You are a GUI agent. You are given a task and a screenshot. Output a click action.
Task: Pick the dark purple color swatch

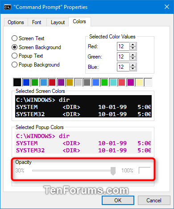click(x=61, y=82)
